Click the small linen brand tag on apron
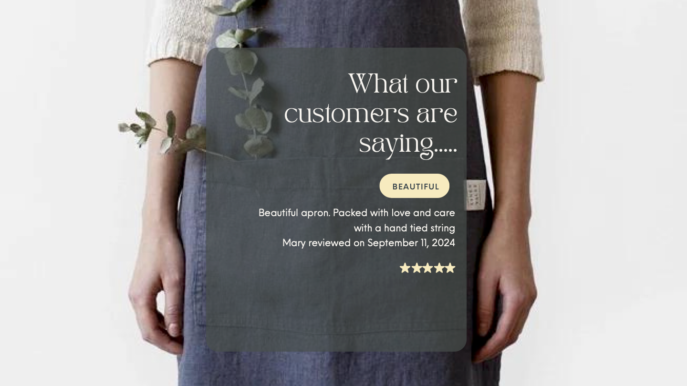This screenshot has width=687, height=386. point(476,195)
